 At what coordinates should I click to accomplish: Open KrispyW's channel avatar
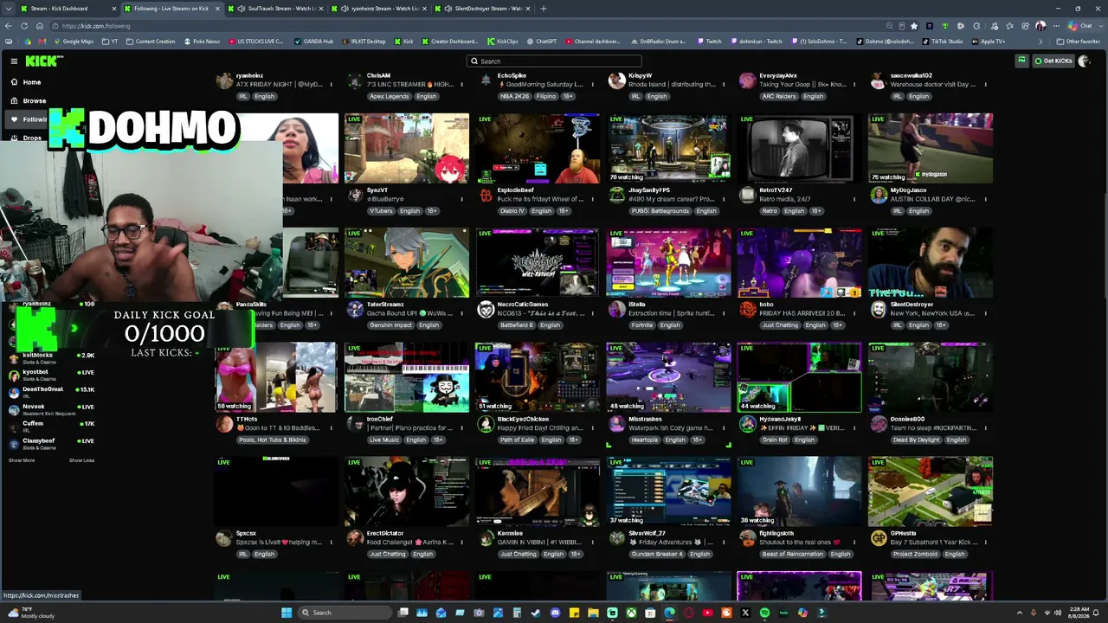616,80
